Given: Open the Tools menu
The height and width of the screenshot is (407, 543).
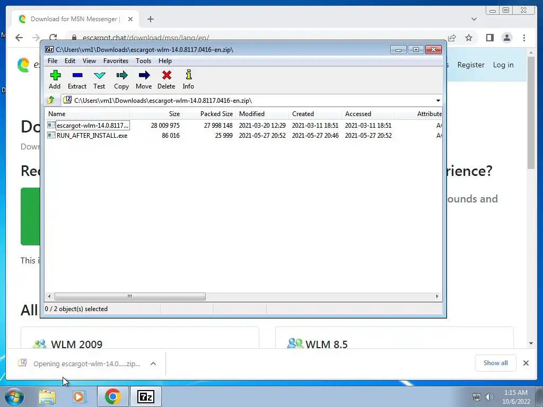Looking at the screenshot, I should (143, 61).
